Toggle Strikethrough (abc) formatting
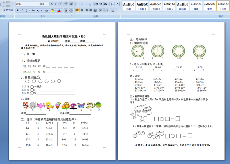The width and height of the screenshot is (230, 164). click(33, 10)
